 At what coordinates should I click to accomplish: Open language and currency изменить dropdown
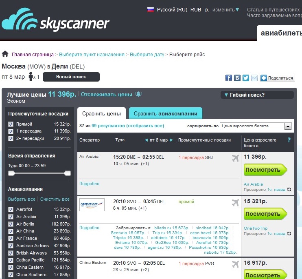226,10
